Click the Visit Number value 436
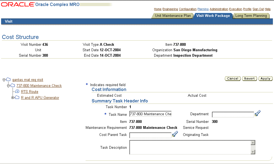This screenshot has width=274, height=164. [x=45, y=45]
